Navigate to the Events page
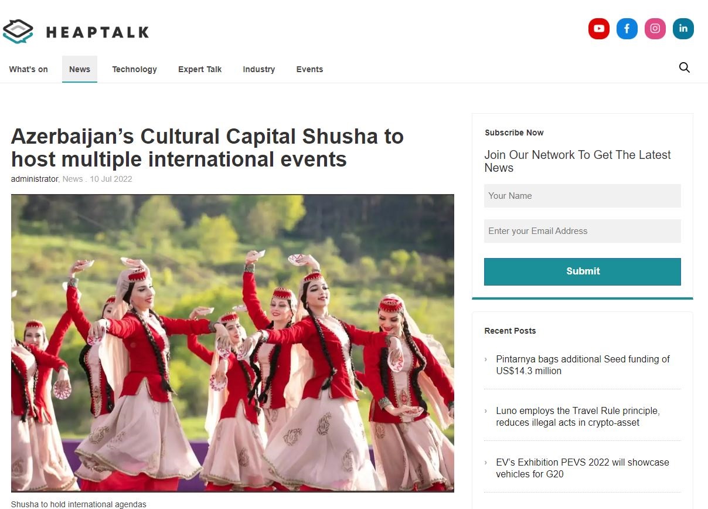The width and height of the screenshot is (708, 509). pyautogui.click(x=309, y=69)
